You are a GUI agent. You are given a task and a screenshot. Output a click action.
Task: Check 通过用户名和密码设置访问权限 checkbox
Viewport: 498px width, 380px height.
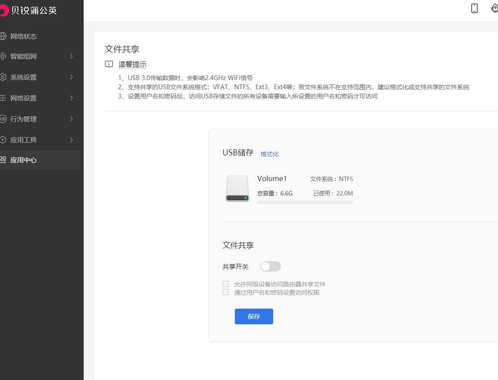coord(226,292)
